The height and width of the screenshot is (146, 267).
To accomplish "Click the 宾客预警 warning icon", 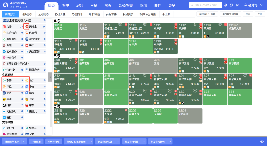I will [x=27, y=52].
